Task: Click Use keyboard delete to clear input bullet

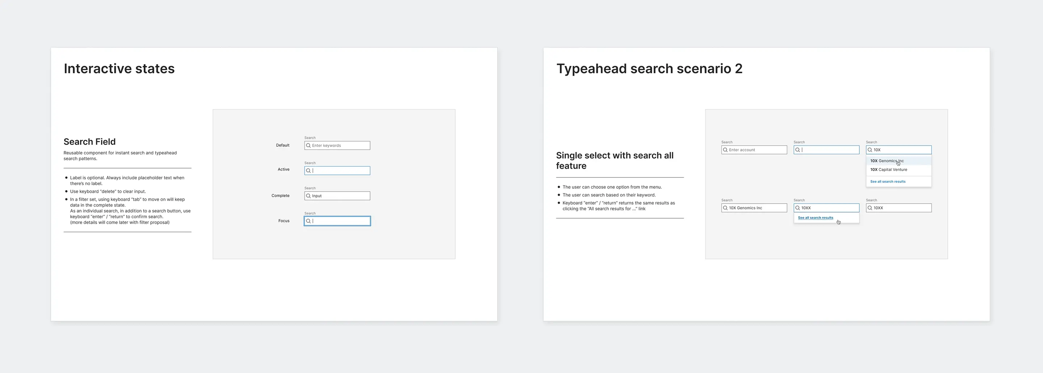Action: [x=108, y=192]
